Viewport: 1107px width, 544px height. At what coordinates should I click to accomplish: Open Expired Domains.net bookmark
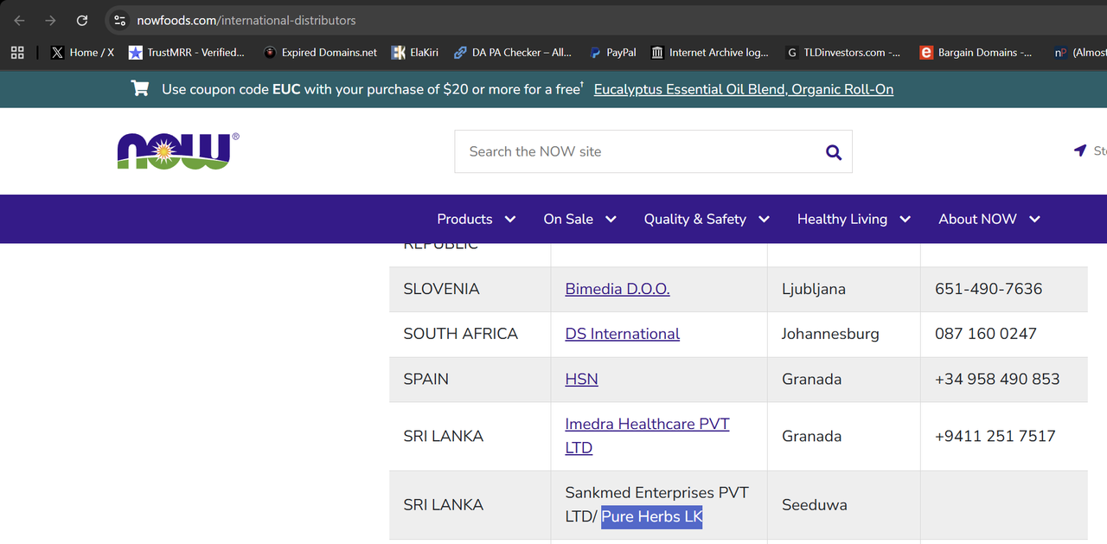tap(321, 53)
